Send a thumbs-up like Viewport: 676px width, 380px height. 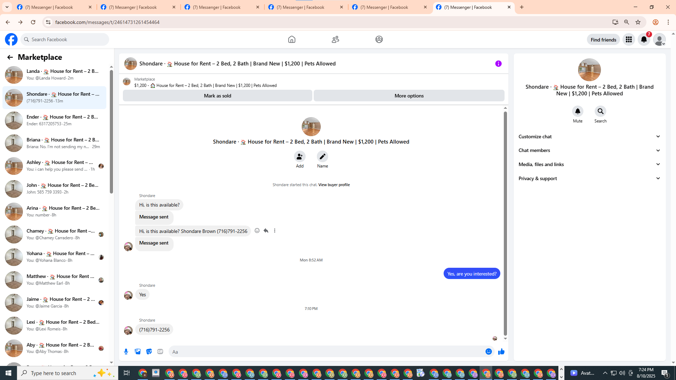[501, 351]
